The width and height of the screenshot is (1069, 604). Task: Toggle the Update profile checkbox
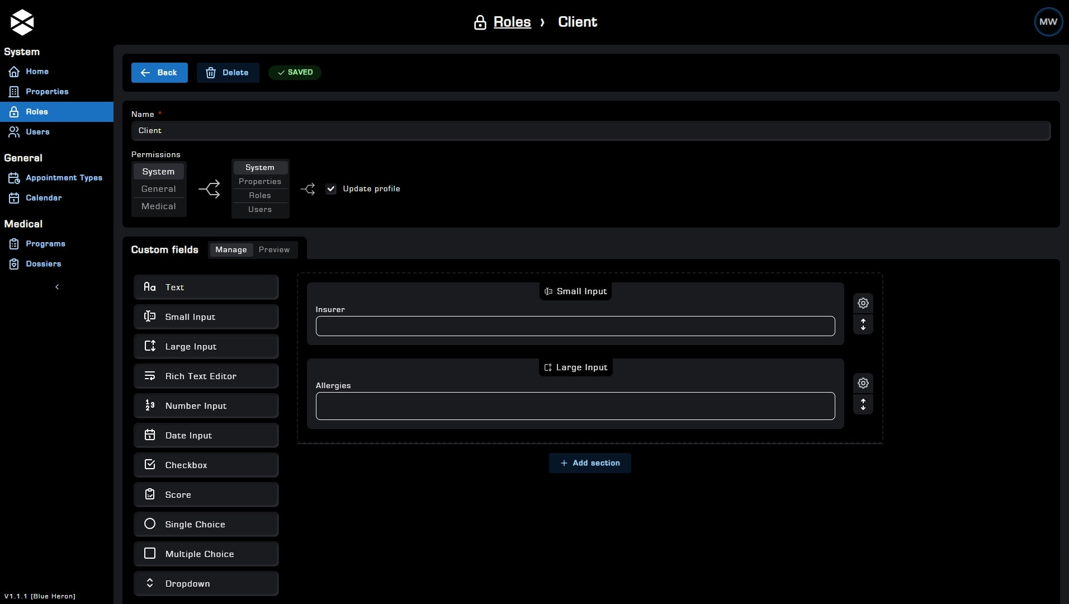tap(331, 189)
